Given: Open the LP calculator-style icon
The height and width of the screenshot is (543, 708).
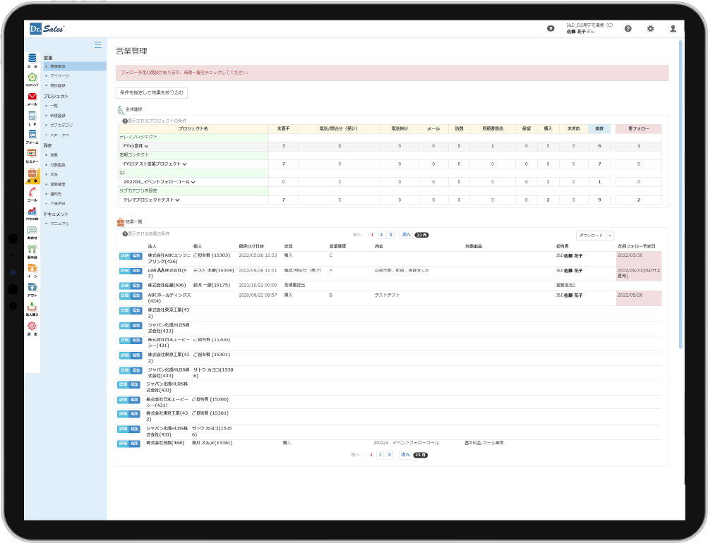Looking at the screenshot, I should pyautogui.click(x=32, y=116).
